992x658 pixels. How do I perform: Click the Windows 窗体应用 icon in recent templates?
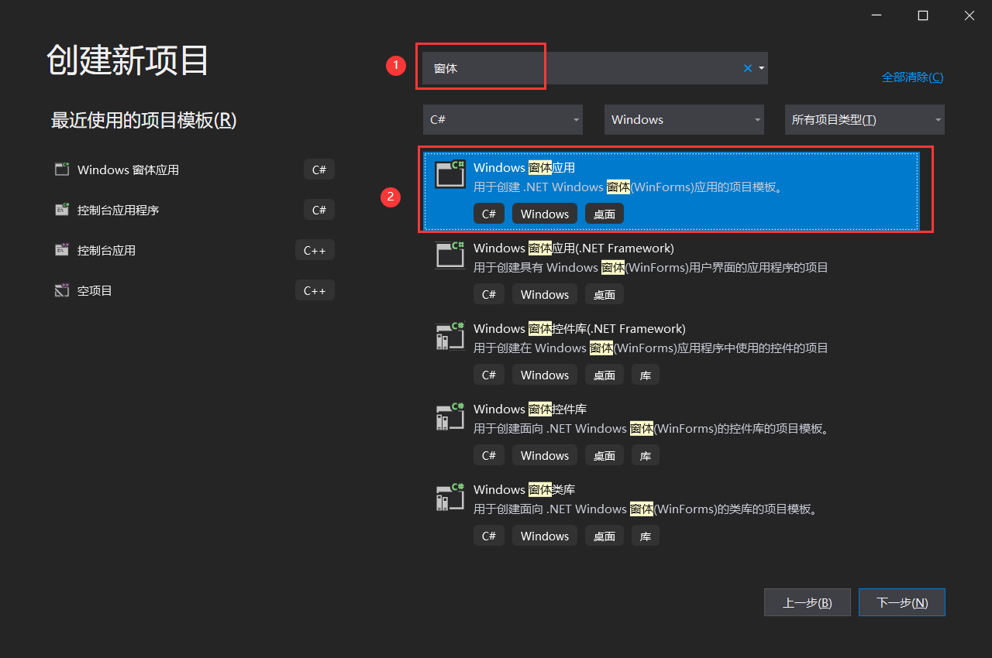(62, 169)
